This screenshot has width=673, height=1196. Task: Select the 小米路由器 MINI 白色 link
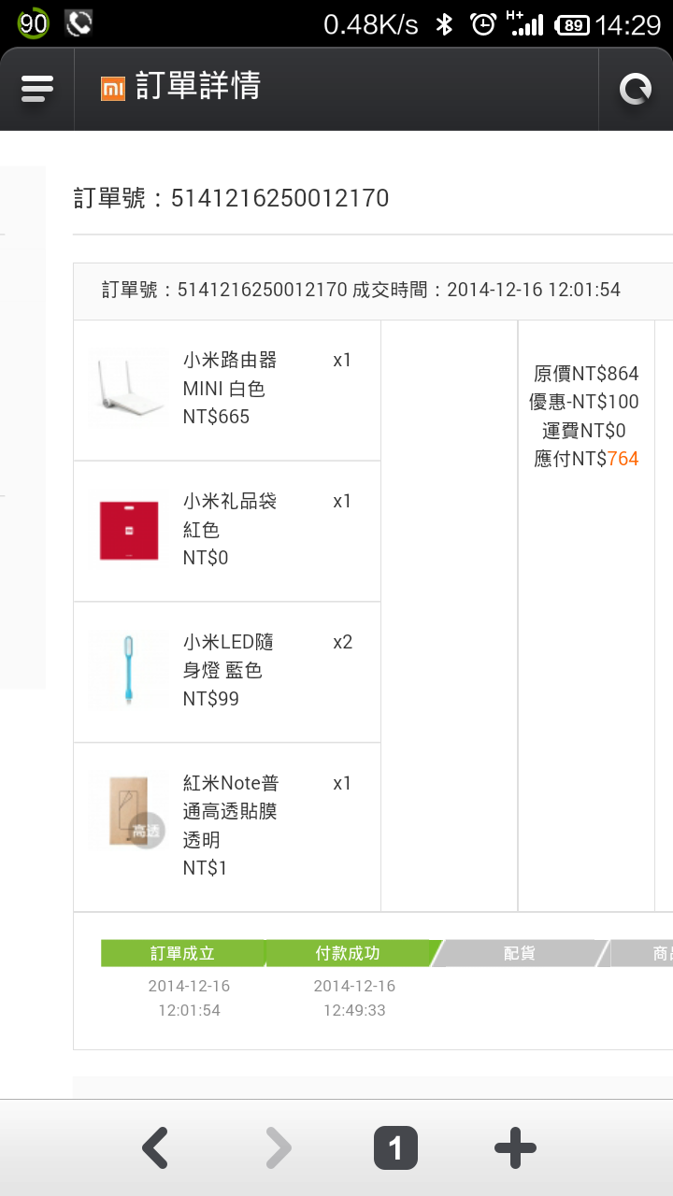[230, 375]
